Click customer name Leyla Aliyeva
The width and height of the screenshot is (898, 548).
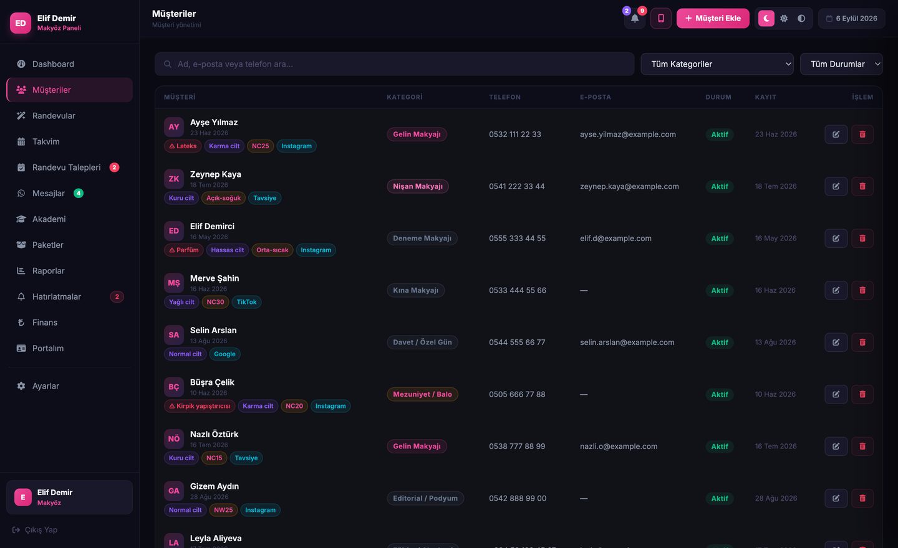216,538
